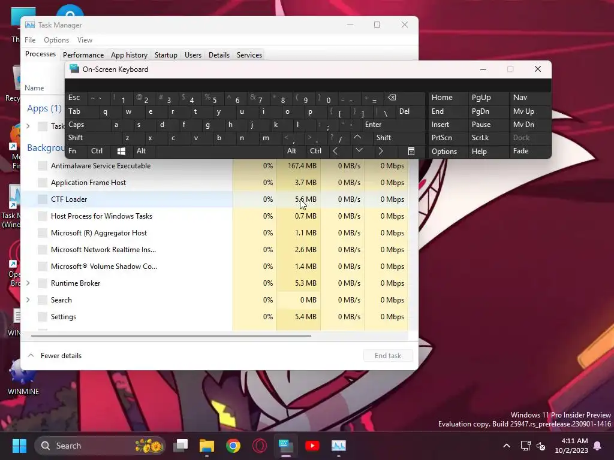
Task: Hit the up arrow key on keyboard
Action: point(357,137)
